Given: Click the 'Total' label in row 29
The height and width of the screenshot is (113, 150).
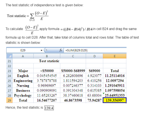Looking at the screenshot, I should [23, 100].
